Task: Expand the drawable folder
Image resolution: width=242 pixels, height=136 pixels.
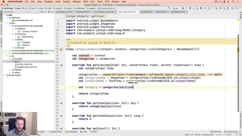Action: click(x=10, y=59)
